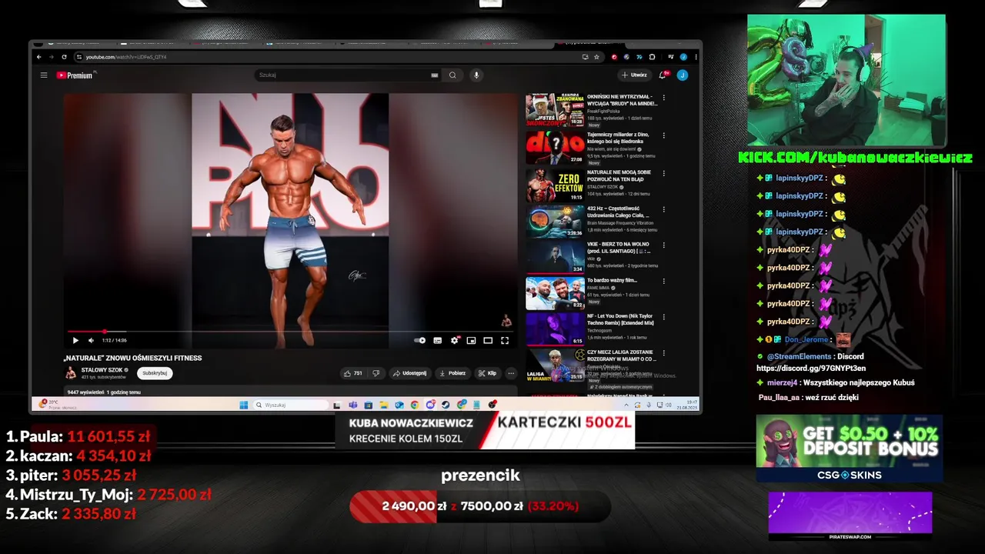This screenshot has width=985, height=554.
Task: Open Steam from the taskbar
Action: click(x=446, y=405)
